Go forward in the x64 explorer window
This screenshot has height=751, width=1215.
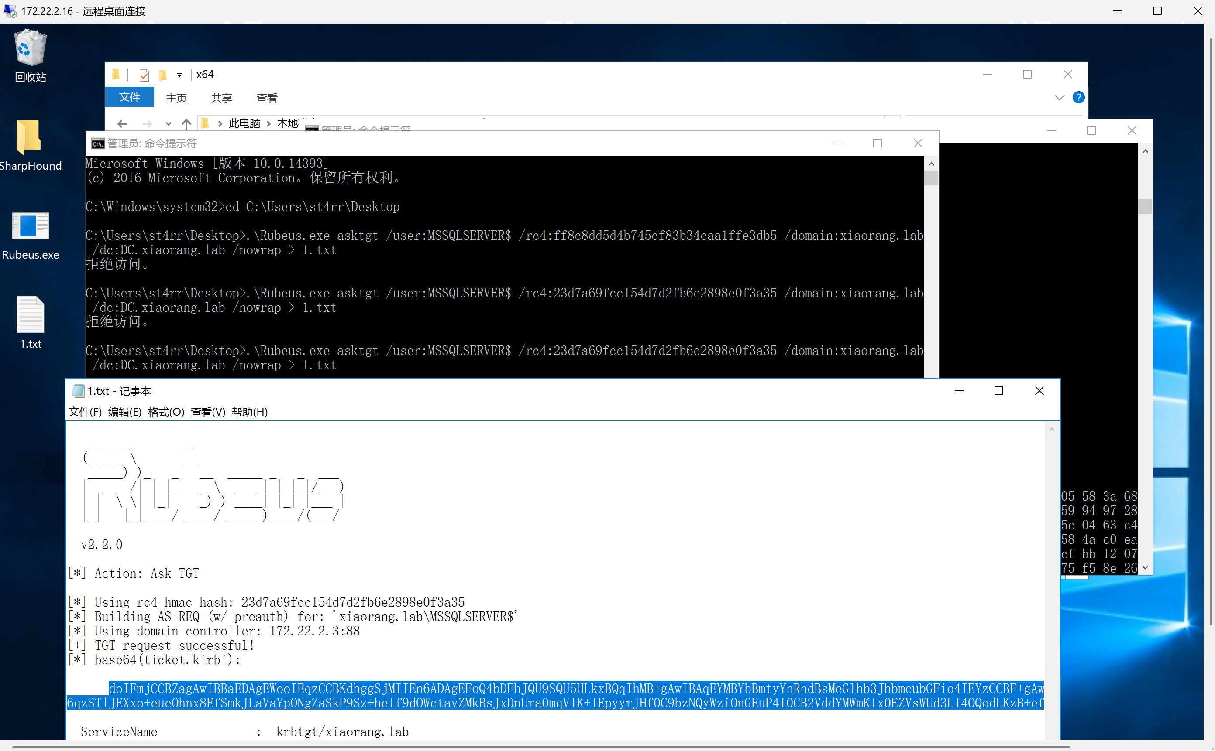[147, 124]
